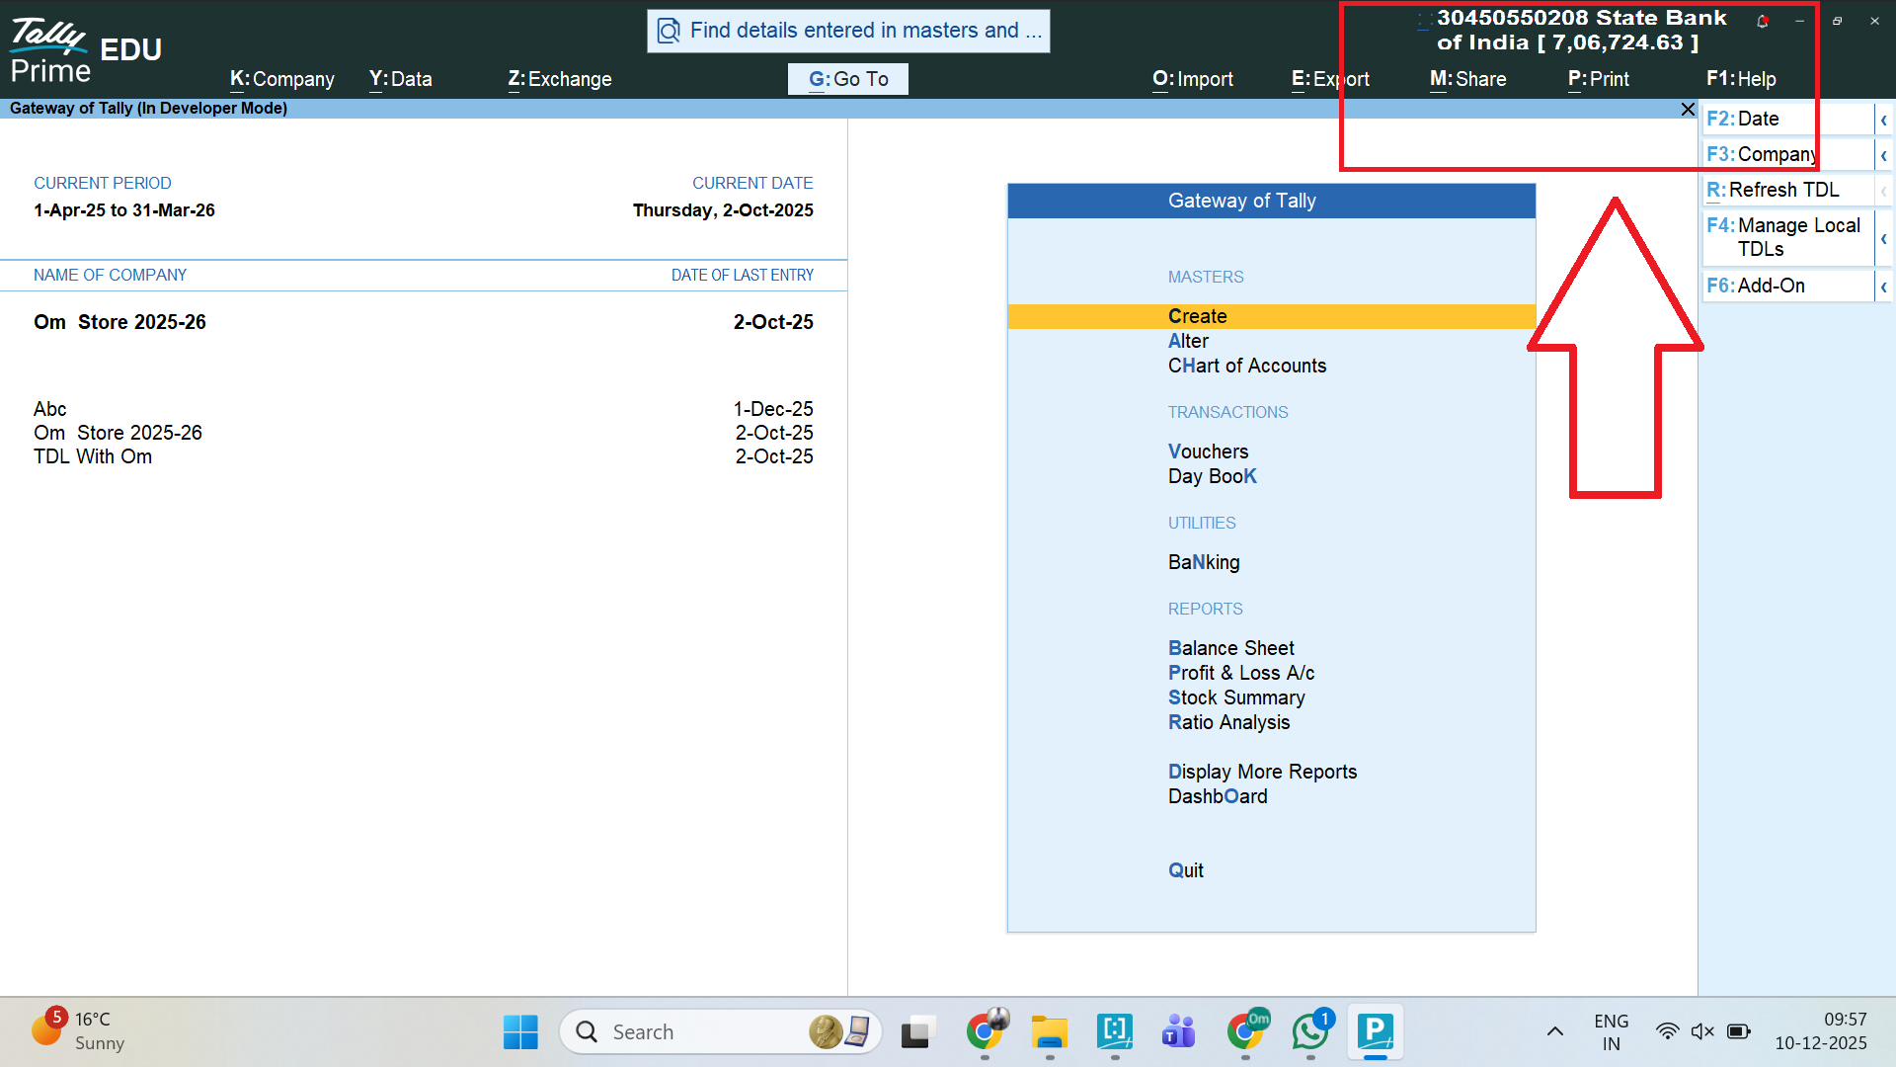Screen dimensions: 1896x1067
Task: Click the muted speaker volume icon
Action: 1702,1031
